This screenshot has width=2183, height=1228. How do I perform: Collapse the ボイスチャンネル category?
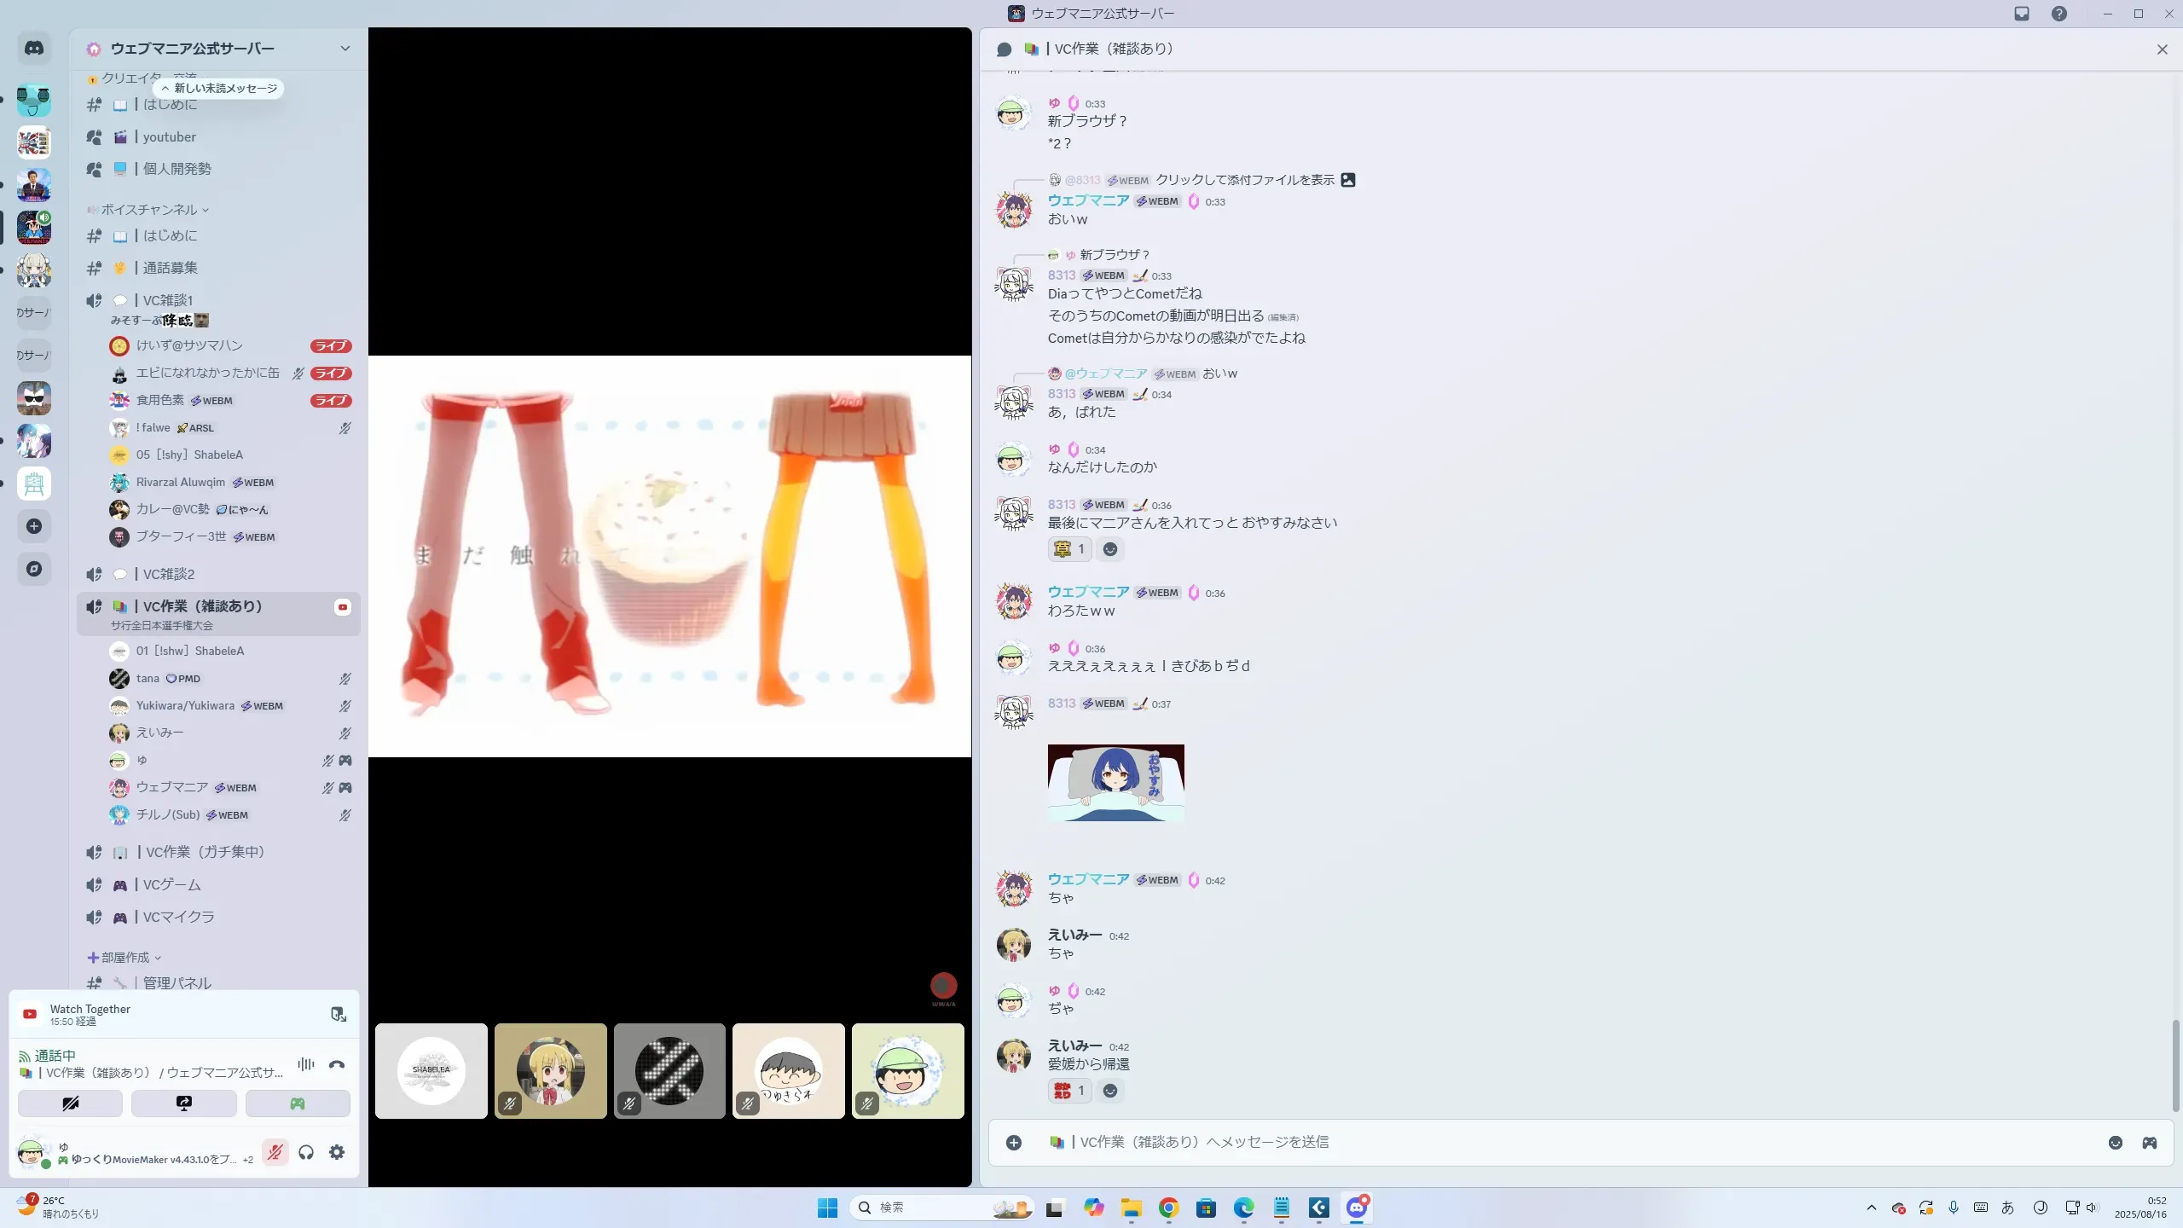pyautogui.click(x=149, y=210)
